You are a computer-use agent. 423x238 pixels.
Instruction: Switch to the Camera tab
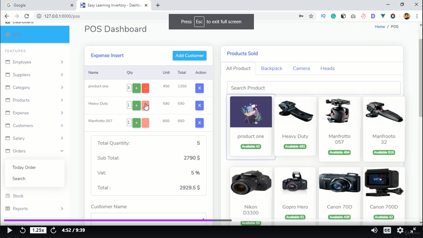(301, 68)
